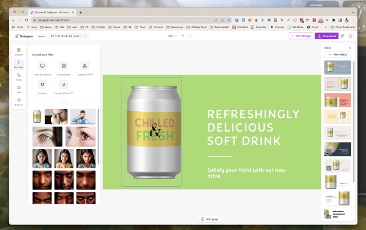Click the New ideas button

[x=338, y=55]
